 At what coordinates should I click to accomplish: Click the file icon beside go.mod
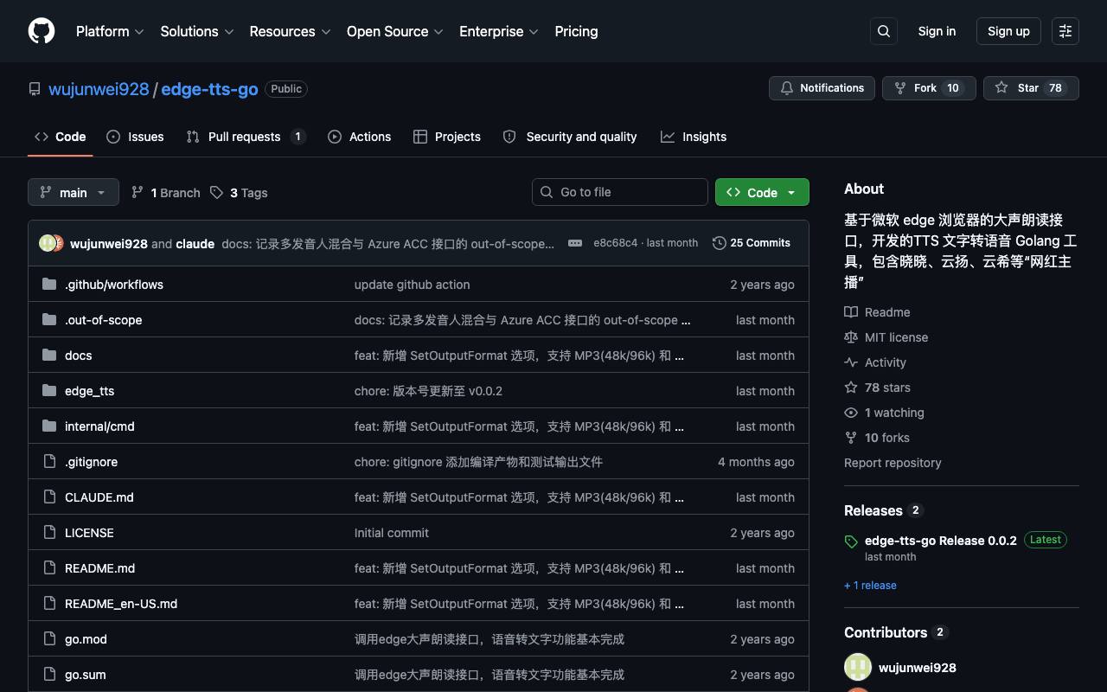coord(49,639)
